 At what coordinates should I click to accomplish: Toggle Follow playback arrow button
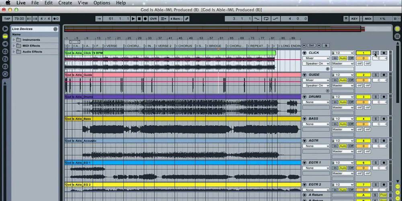(x=99, y=19)
